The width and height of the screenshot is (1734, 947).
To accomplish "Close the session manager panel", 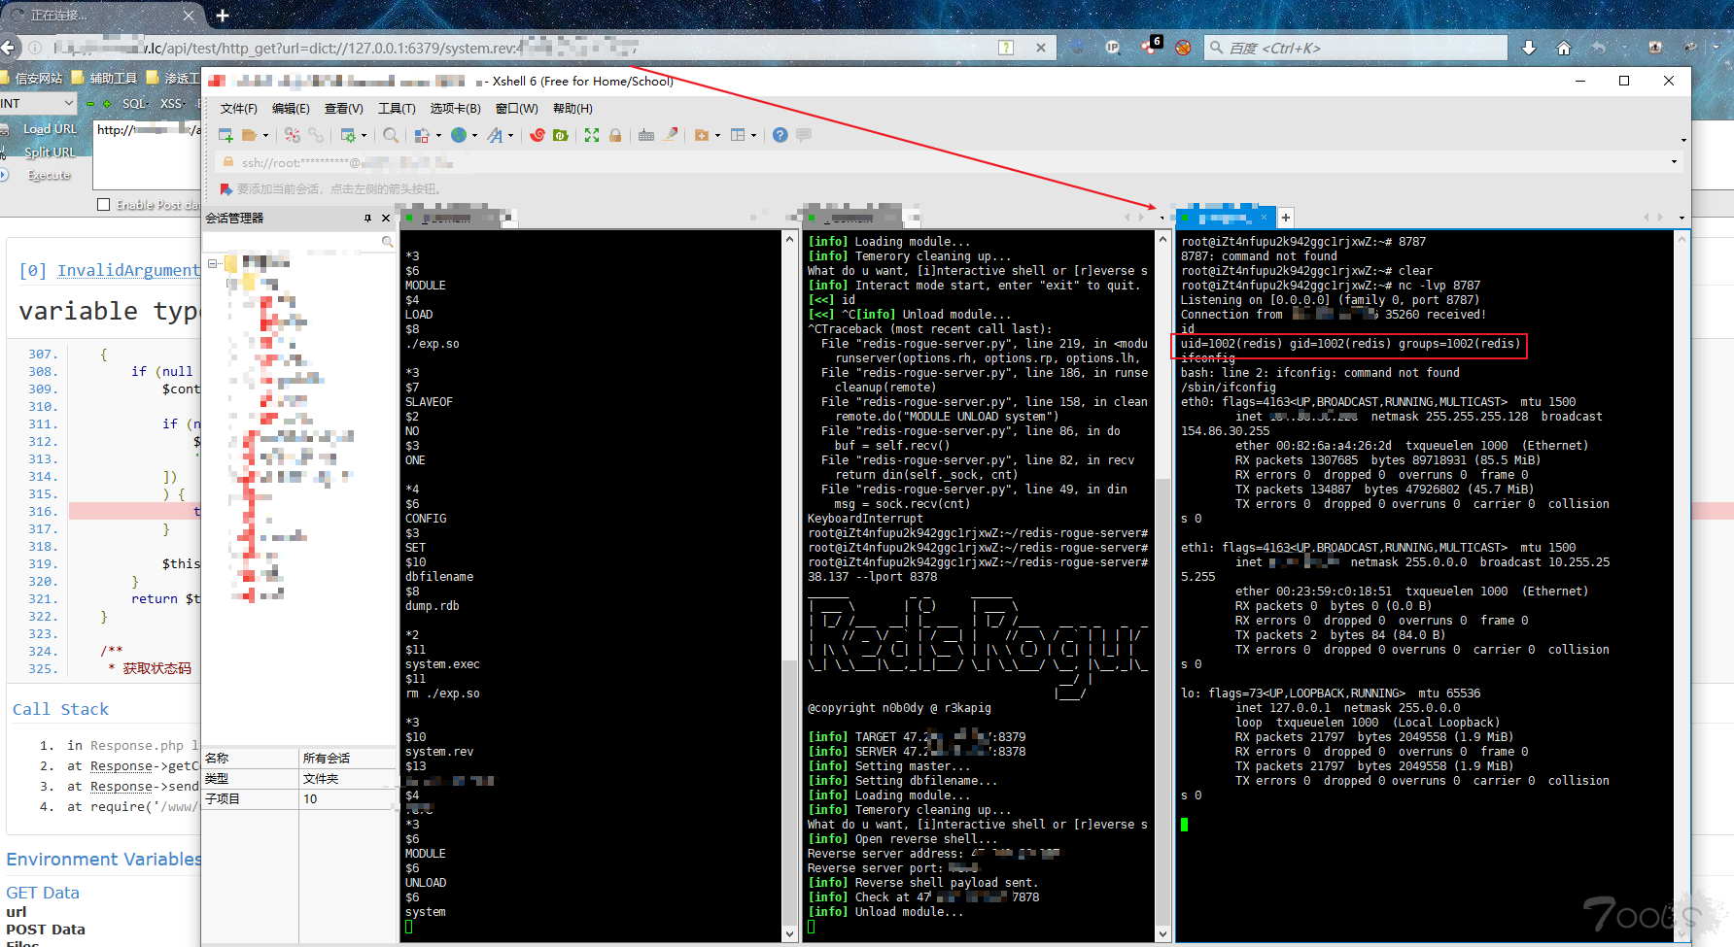I will [x=386, y=219].
